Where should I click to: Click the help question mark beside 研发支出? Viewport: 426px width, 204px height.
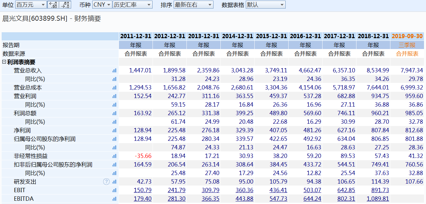[106, 182]
